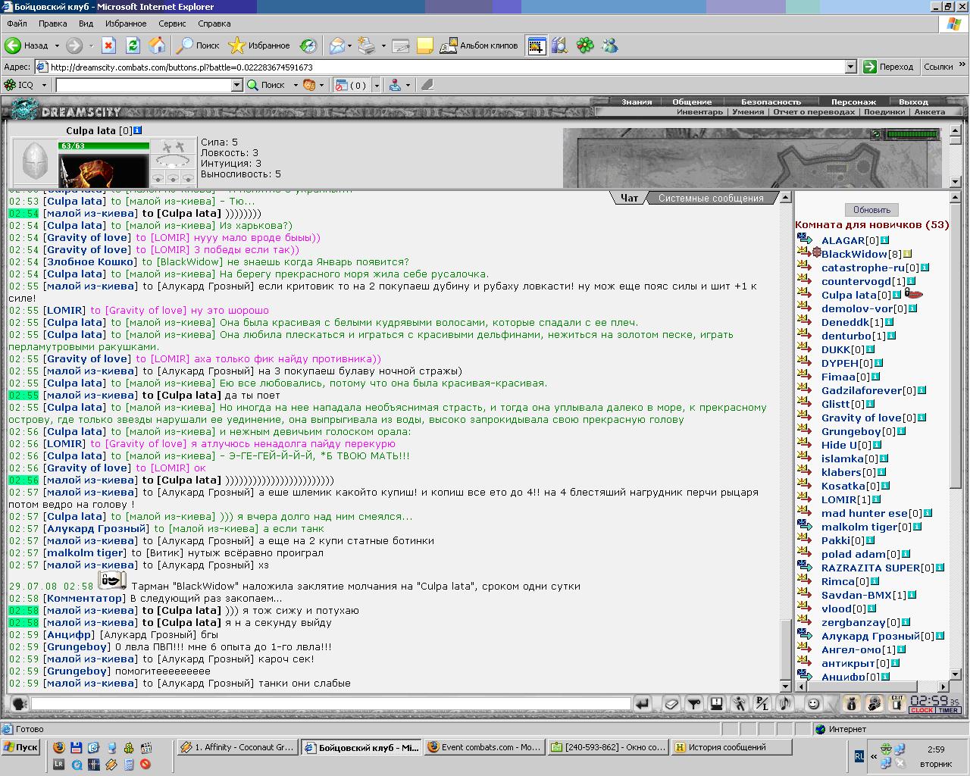The height and width of the screenshot is (776, 970).
Task: Switch to Event combats.com Mozilla taskbar window
Action: tap(483, 747)
